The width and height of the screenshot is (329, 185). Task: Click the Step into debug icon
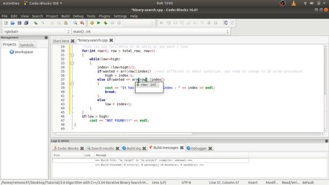point(181,23)
